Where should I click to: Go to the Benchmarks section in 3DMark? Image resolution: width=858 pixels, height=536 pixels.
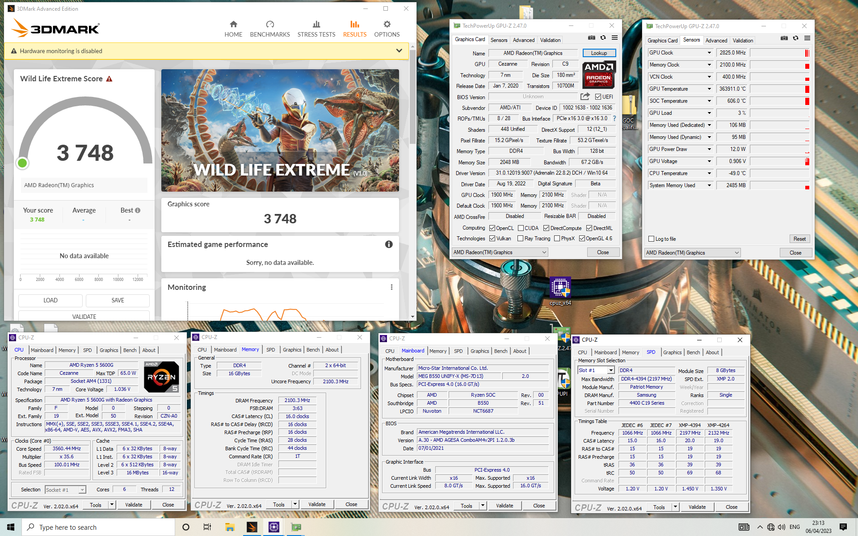point(270,29)
